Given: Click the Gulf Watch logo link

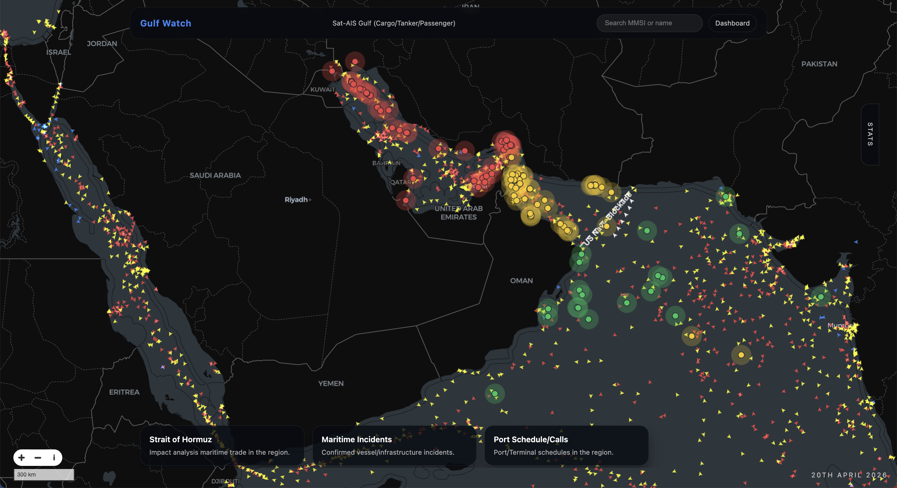Looking at the screenshot, I should coord(165,23).
